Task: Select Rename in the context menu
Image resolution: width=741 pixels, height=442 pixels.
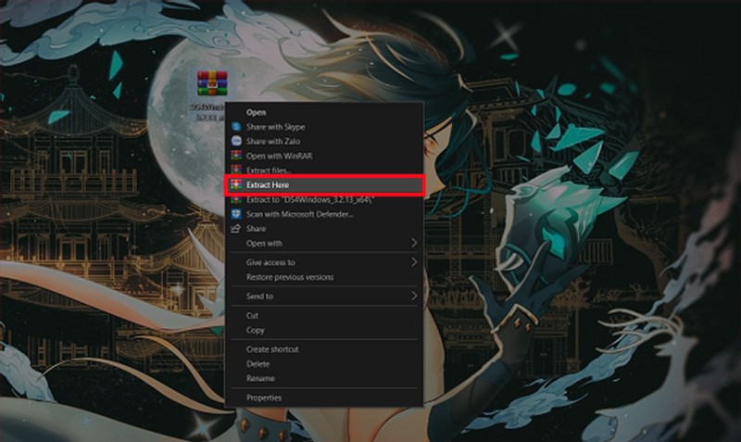Action: pyautogui.click(x=260, y=378)
